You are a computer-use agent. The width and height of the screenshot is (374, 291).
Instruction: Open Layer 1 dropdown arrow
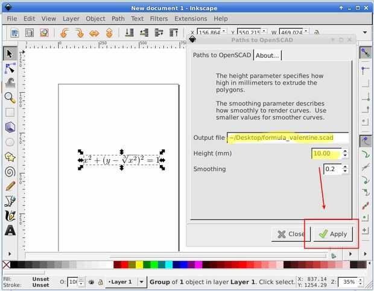click(x=142, y=282)
